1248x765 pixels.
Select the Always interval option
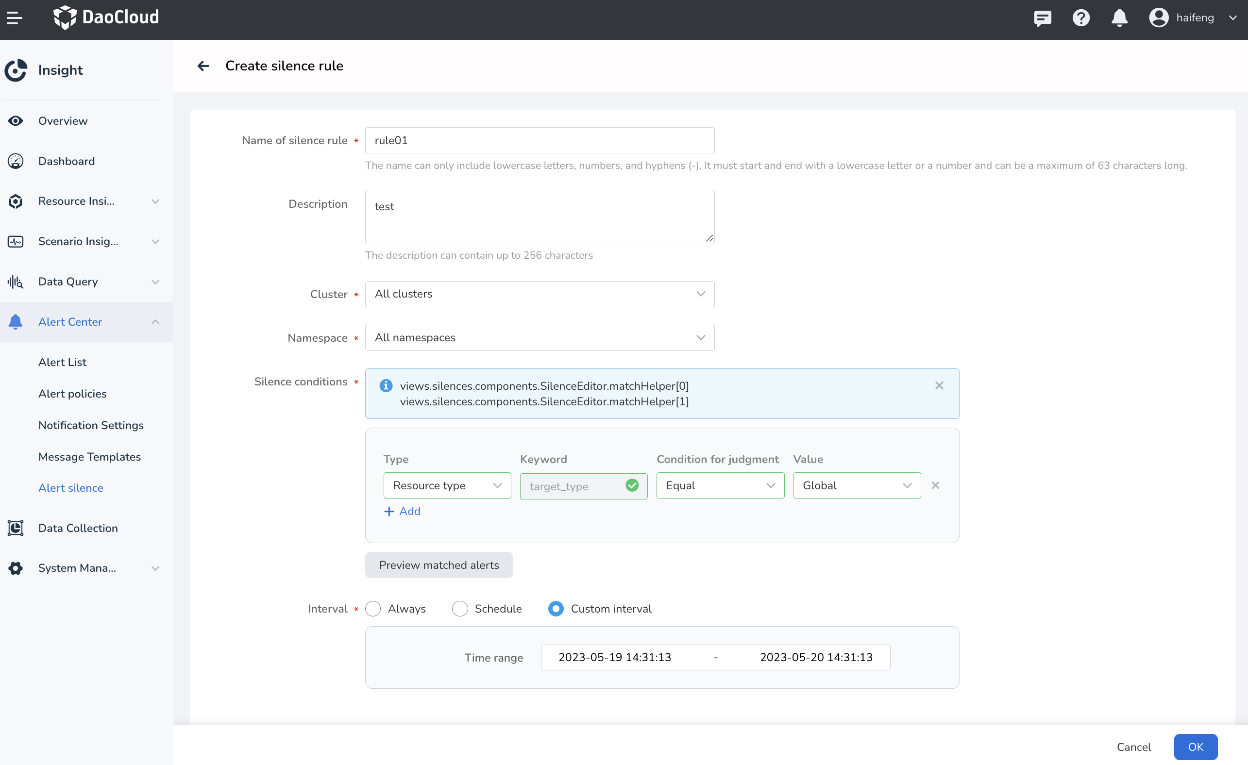pyautogui.click(x=373, y=609)
